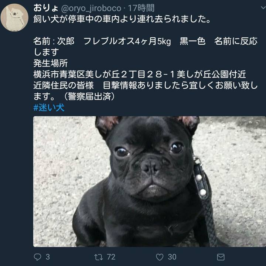The image size is (266, 266).
Task: Like the tweet with the heart icon
Action: (160, 257)
